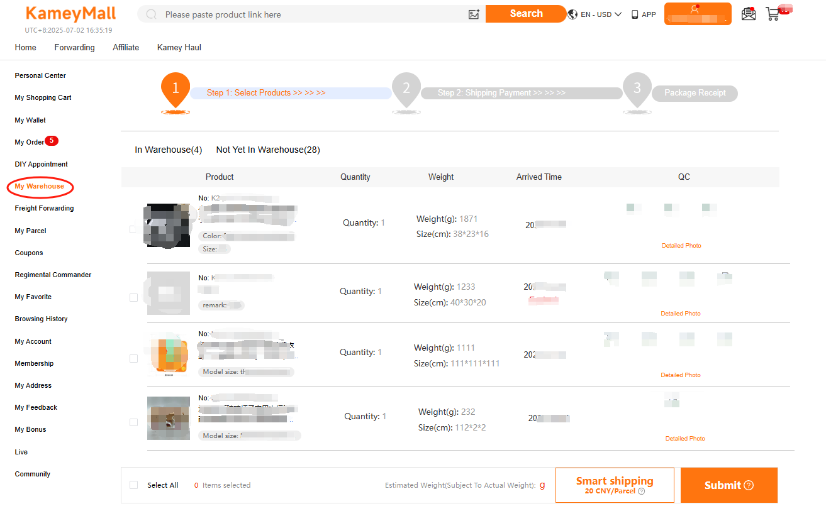The height and width of the screenshot is (516, 826).
Task: Open Community in sidebar
Action: pos(32,474)
